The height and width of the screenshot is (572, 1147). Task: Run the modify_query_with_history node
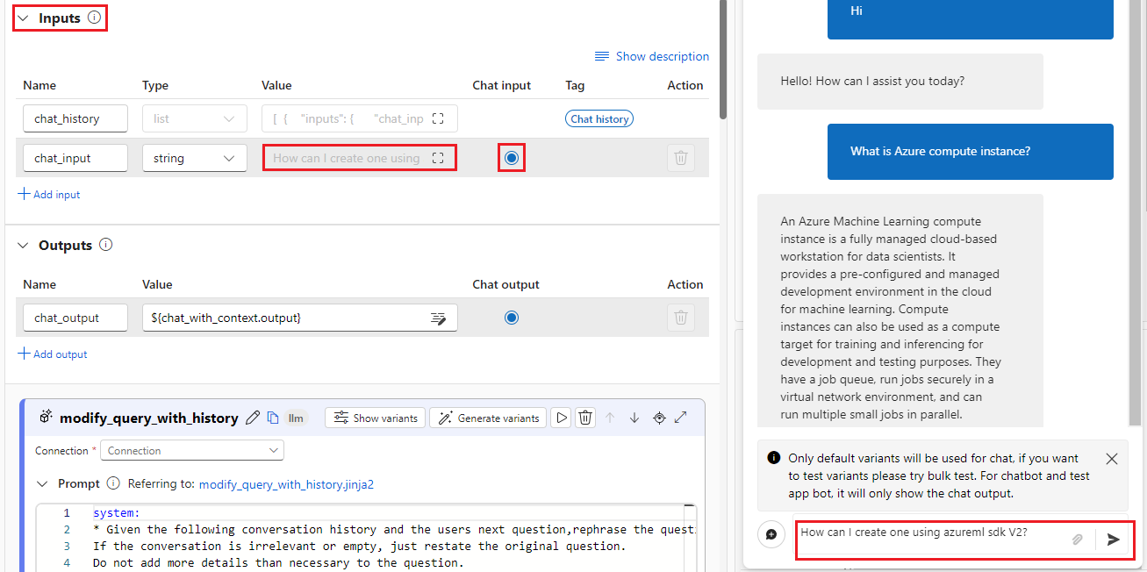(x=561, y=418)
